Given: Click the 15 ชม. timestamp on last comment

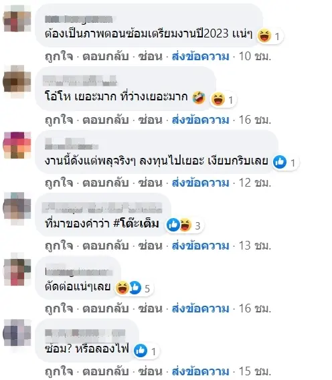Looking at the screenshot, I should point(255,371).
